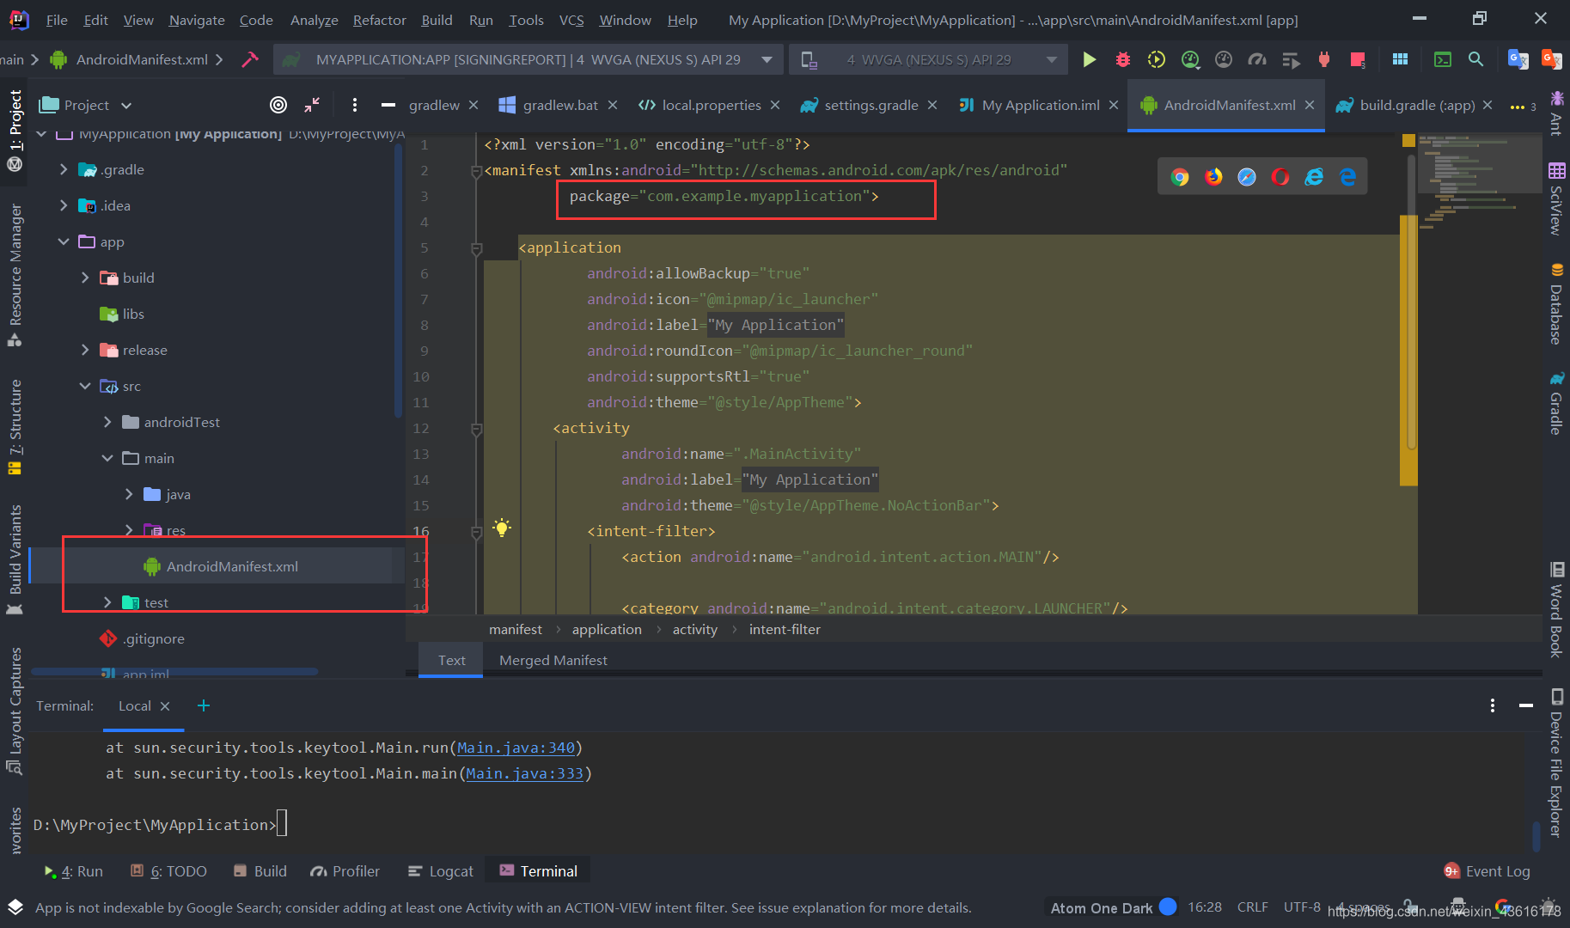Viewport: 1570px width, 928px height.
Task: Switch to the settings.gradle tab
Action: point(871,105)
